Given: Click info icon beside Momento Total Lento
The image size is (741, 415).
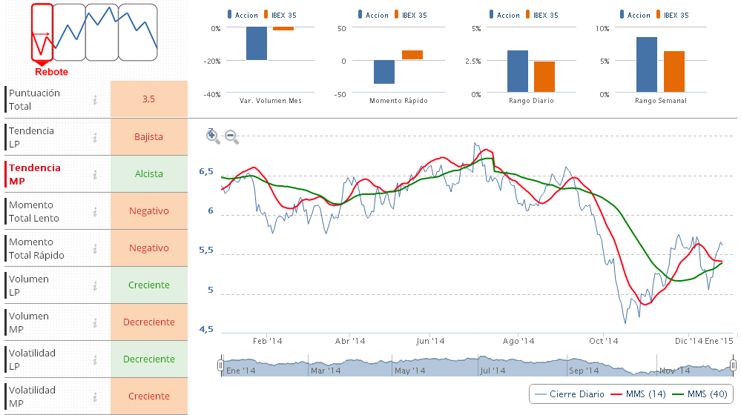Looking at the screenshot, I should click(95, 211).
